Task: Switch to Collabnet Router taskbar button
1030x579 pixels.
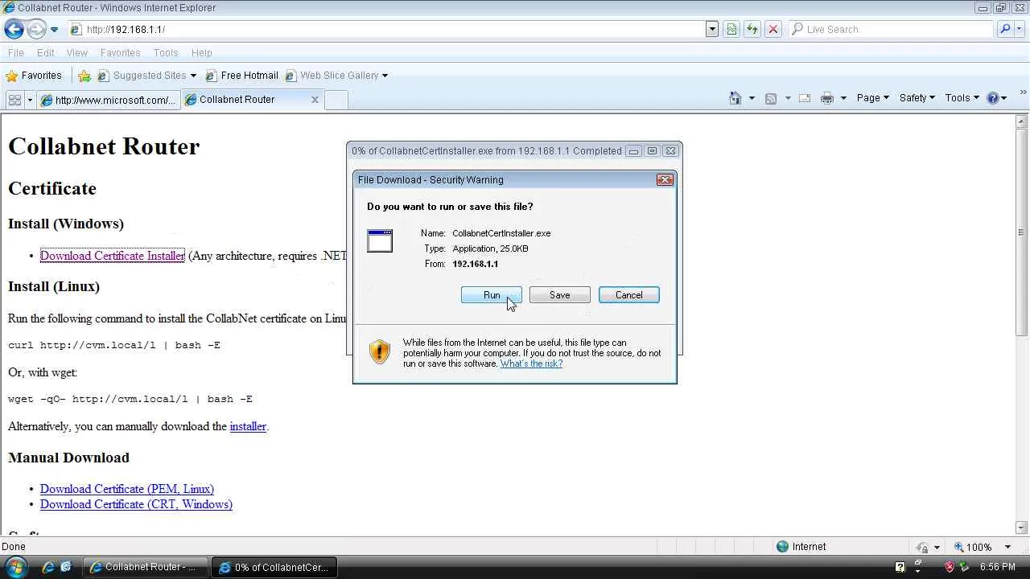Action: [x=146, y=567]
